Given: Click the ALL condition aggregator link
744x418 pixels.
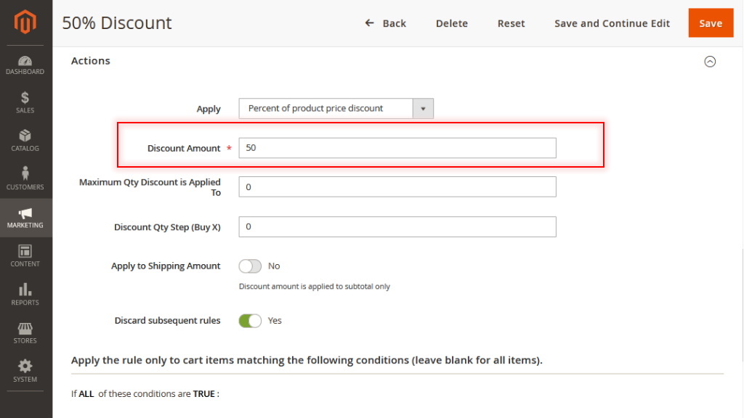Looking at the screenshot, I should pyautogui.click(x=86, y=394).
